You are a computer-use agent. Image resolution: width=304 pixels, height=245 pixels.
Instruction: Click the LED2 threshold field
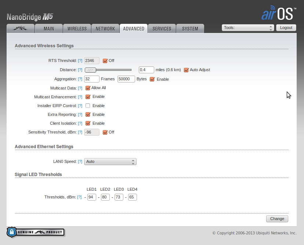(x=105, y=197)
